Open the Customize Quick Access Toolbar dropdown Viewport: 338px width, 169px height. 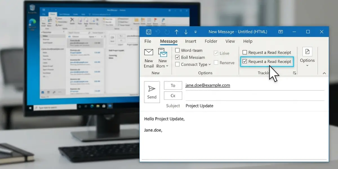pos(195,32)
